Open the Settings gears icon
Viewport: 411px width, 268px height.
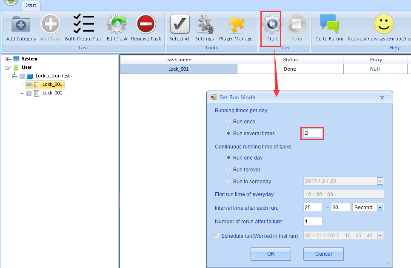click(205, 24)
